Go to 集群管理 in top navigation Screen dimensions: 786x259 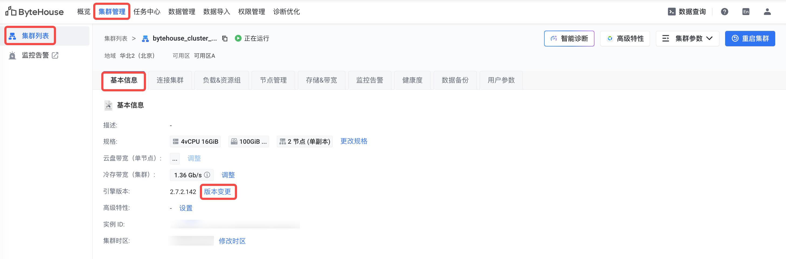click(x=112, y=12)
